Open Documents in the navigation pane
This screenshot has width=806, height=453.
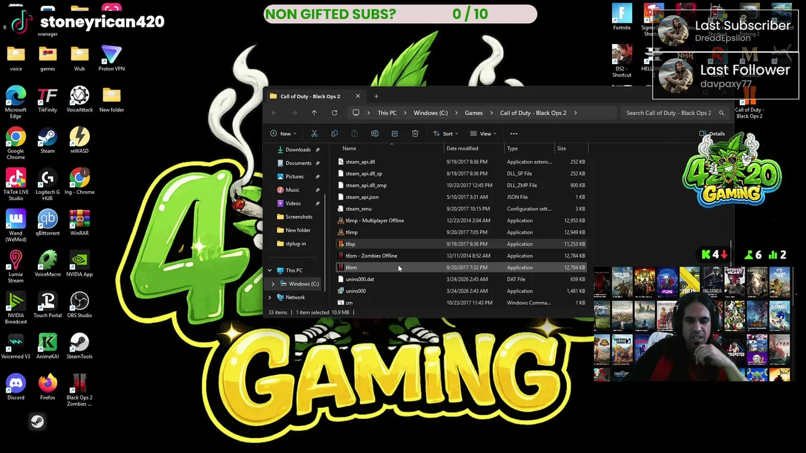point(298,163)
